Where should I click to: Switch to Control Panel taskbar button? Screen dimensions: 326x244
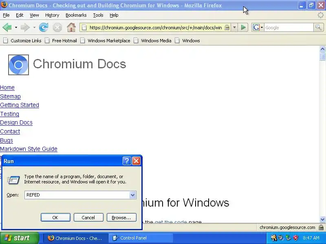tap(141, 238)
